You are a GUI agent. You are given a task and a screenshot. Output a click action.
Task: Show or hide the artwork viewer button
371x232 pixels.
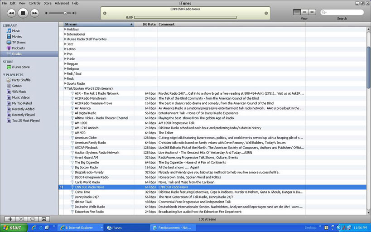click(x=44, y=219)
